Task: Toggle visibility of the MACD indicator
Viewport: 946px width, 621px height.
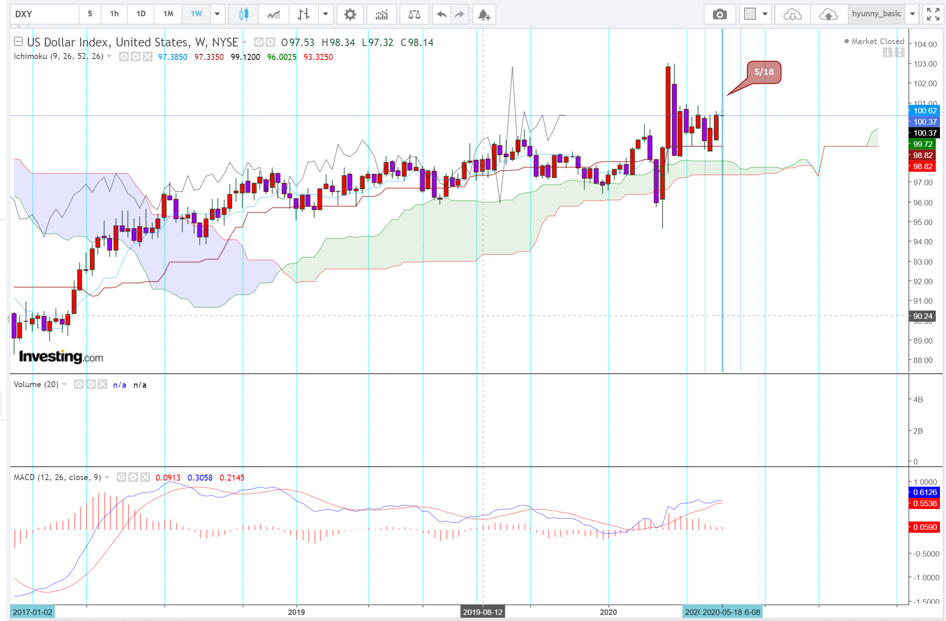Action: point(121,477)
